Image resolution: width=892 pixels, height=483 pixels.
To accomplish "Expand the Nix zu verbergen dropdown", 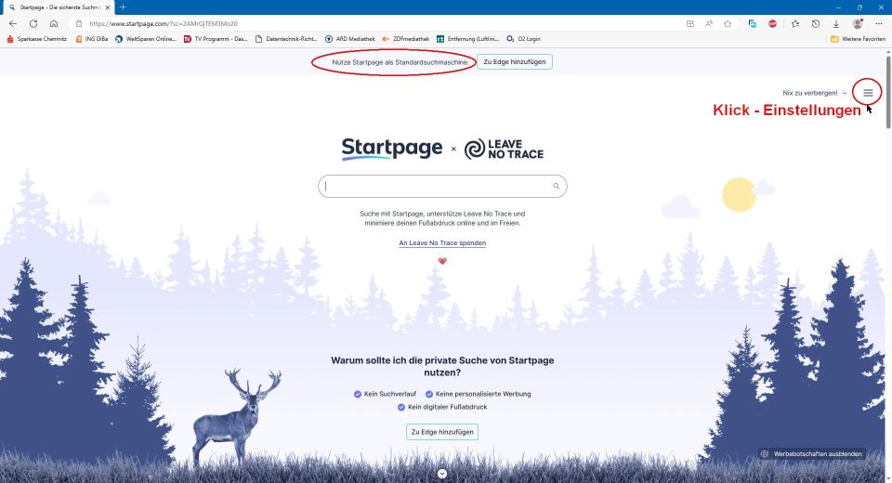I will (x=815, y=93).
